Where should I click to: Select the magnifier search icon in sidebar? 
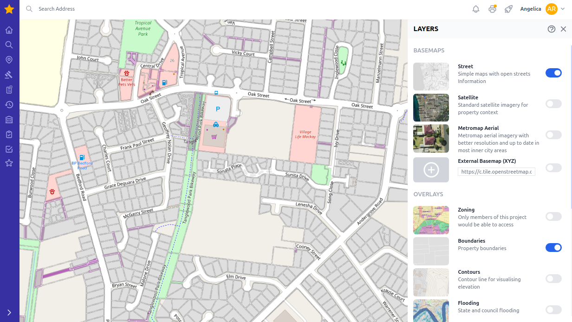(9, 45)
